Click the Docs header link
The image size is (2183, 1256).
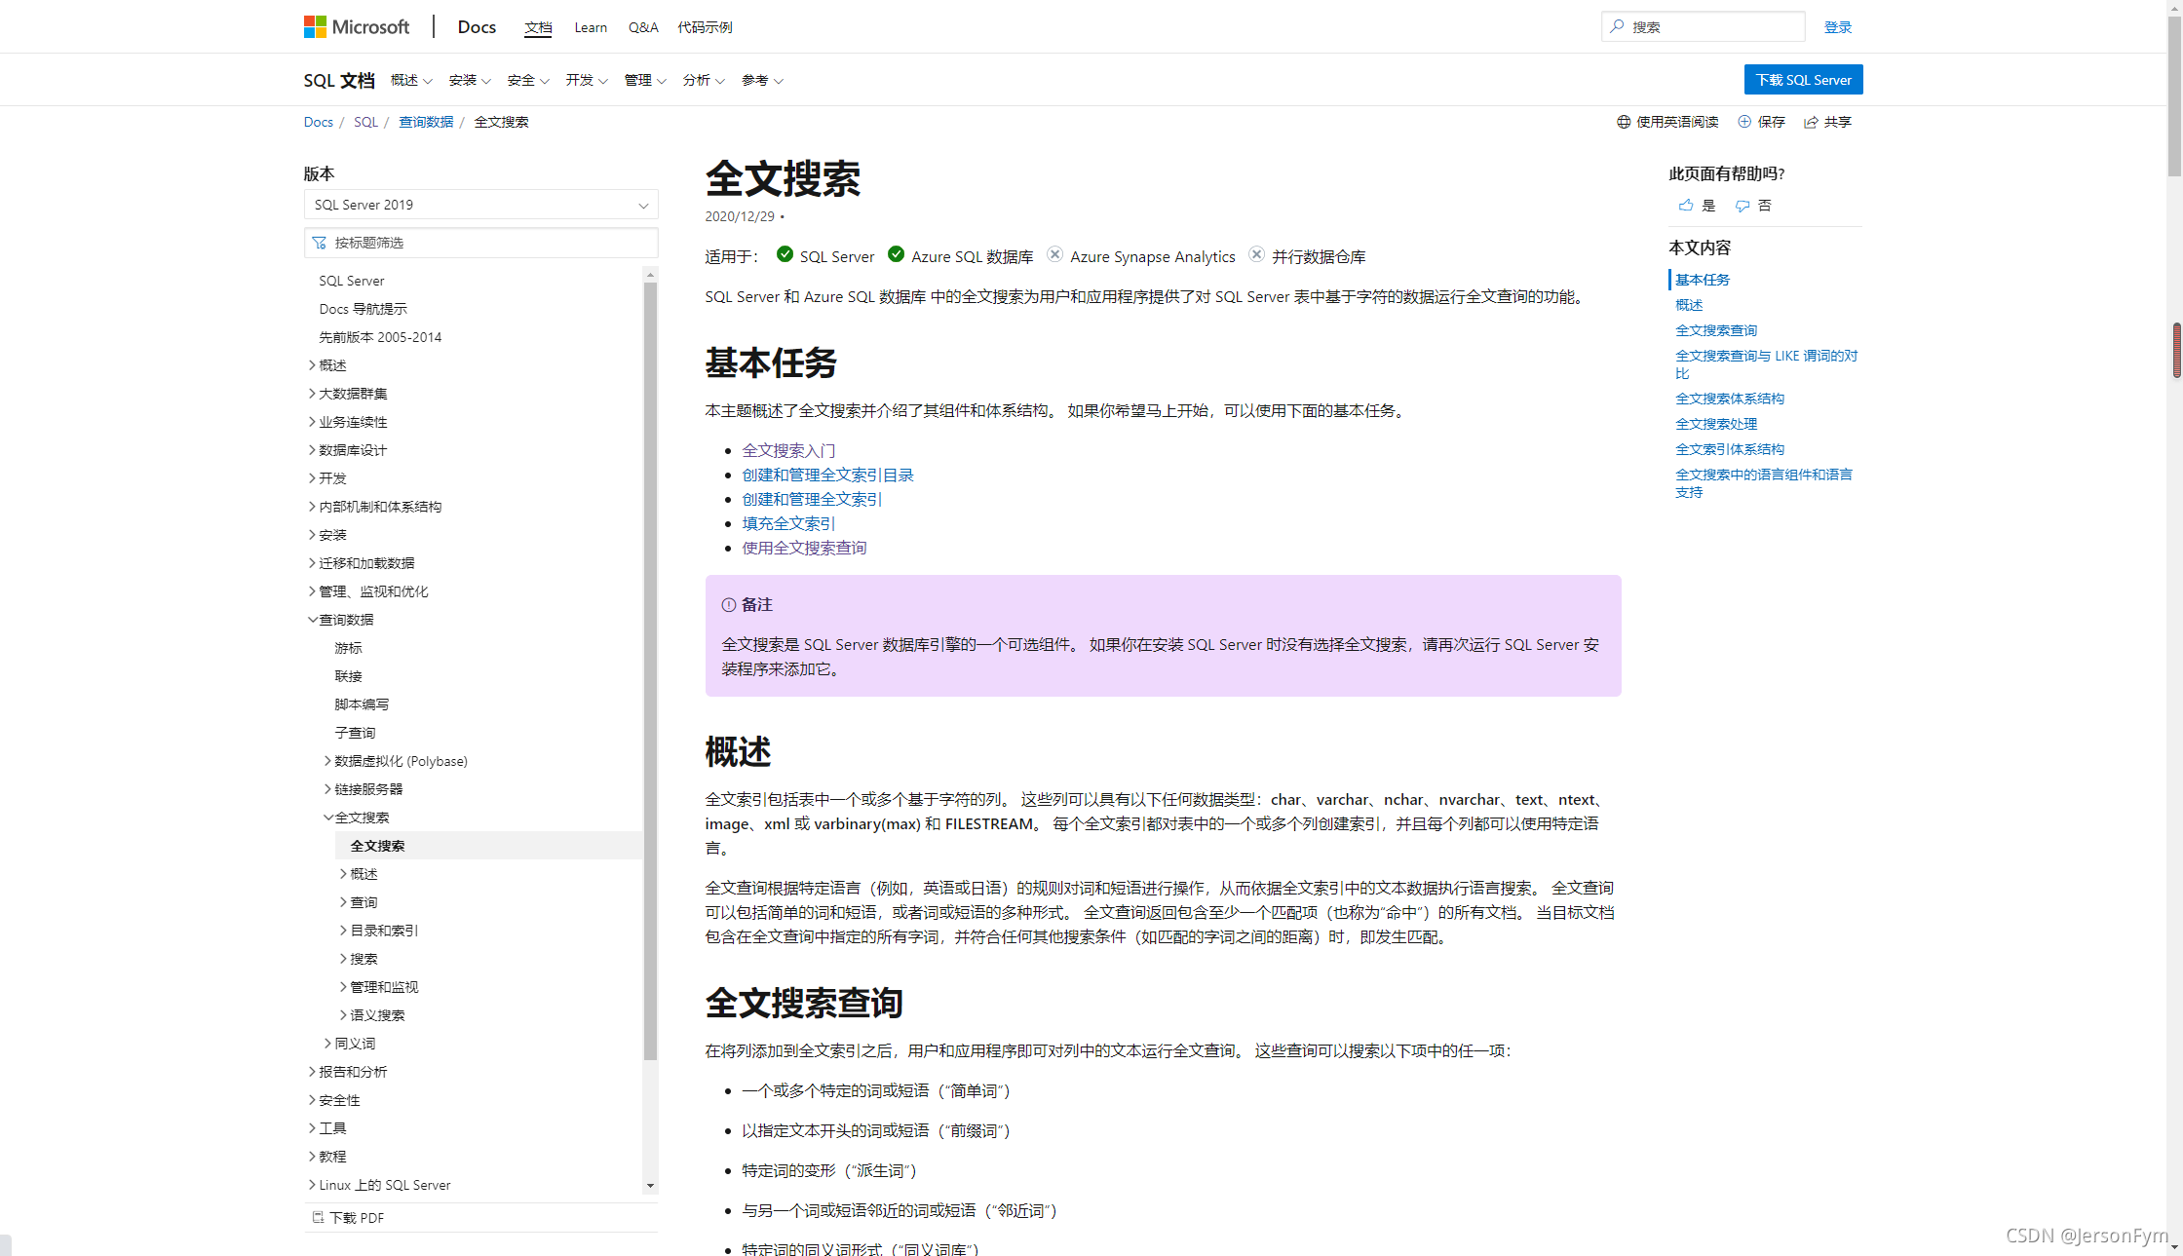[x=477, y=27]
